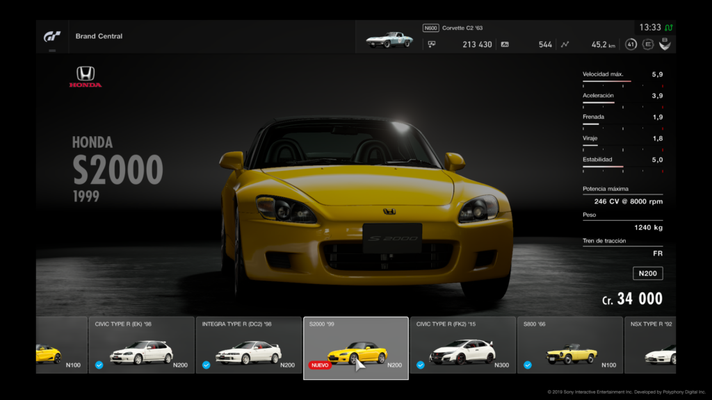Click the N200 category badge above price

[x=647, y=273]
